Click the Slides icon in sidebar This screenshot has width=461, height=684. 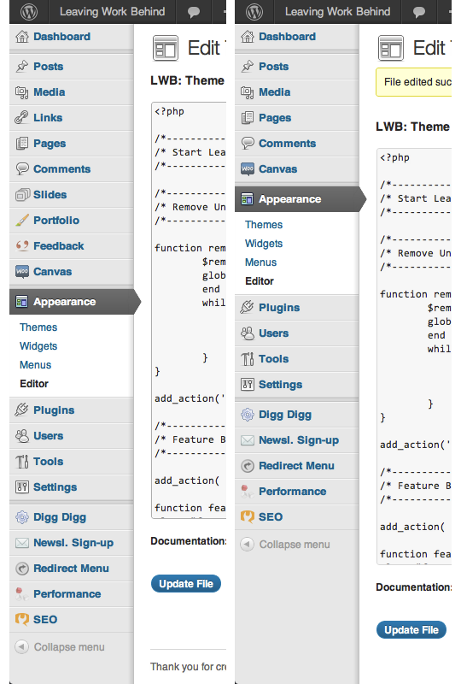pyautogui.click(x=22, y=195)
